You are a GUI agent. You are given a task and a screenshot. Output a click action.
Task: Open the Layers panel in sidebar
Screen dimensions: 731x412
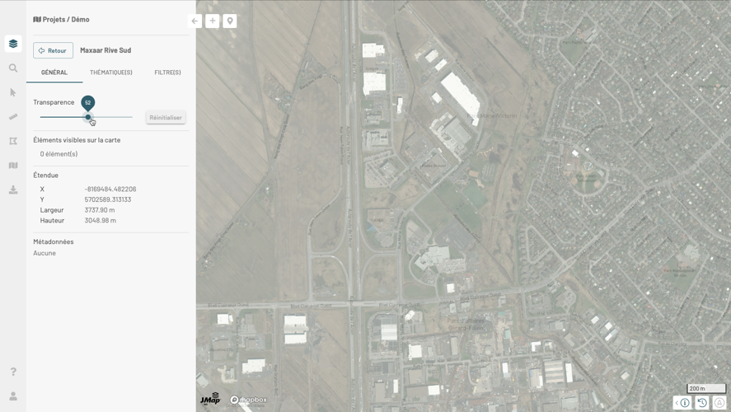(x=13, y=44)
